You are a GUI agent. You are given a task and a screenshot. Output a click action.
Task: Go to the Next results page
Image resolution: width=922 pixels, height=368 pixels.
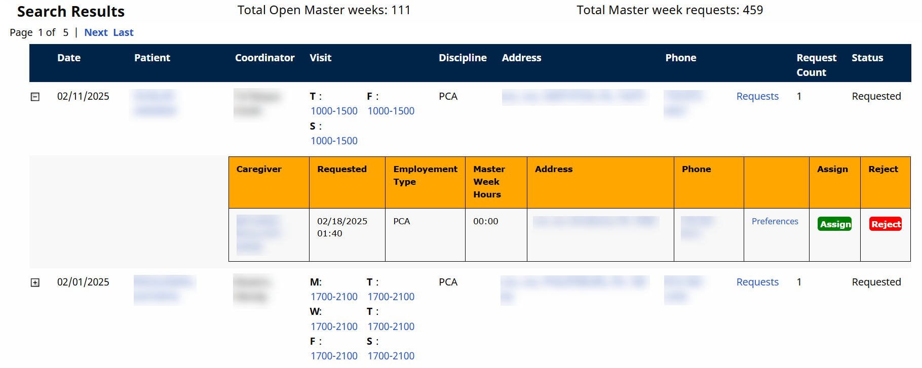[96, 32]
